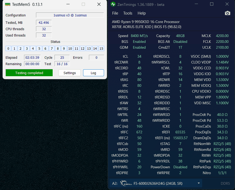Image resolution: width=235 pixels, height=190 pixels.
Task: Click the Configuration field 1usmus v3
Action: pyautogui.click(x=70, y=15)
